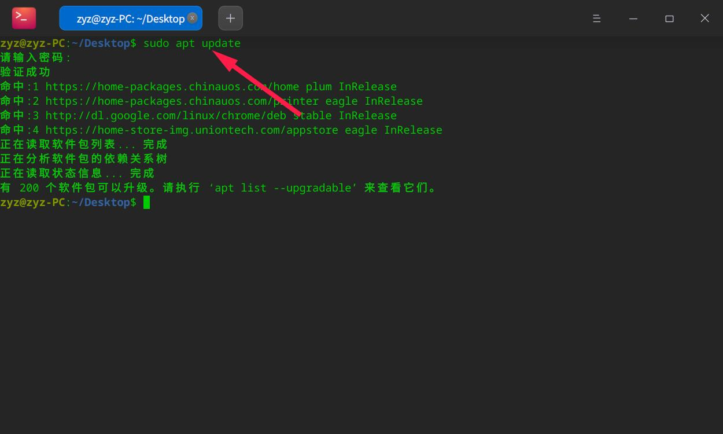
Task: Click the 'sudo apt update' command text
Action: click(192, 43)
